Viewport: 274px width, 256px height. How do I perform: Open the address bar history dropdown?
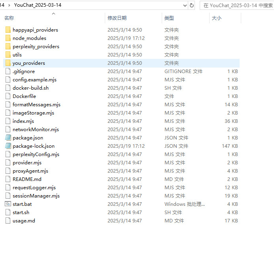pos(185,6)
